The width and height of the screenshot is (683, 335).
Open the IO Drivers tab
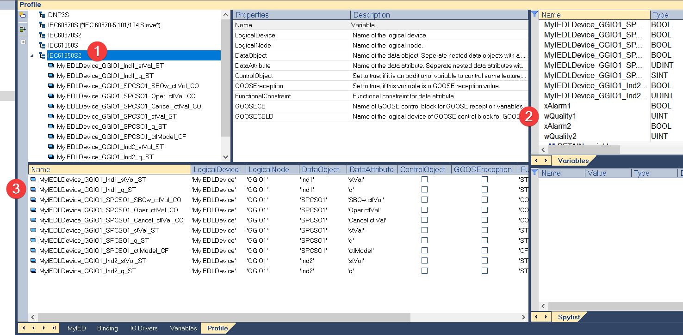click(144, 328)
